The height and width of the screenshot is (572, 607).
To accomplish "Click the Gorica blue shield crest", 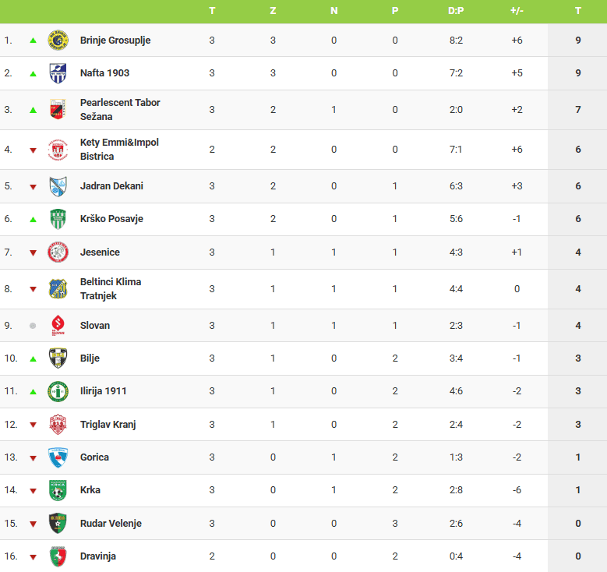I will [x=58, y=457].
